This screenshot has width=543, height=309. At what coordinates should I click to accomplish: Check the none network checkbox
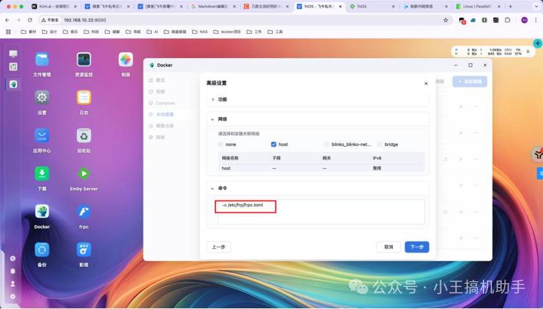[x=221, y=144]
